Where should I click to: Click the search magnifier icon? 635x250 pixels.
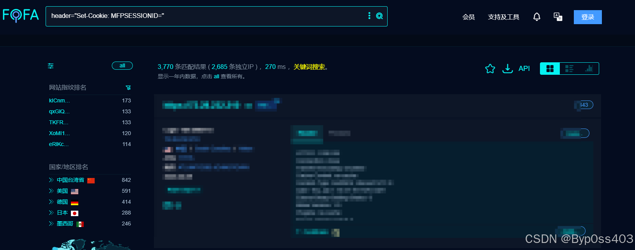click(379, 16)
